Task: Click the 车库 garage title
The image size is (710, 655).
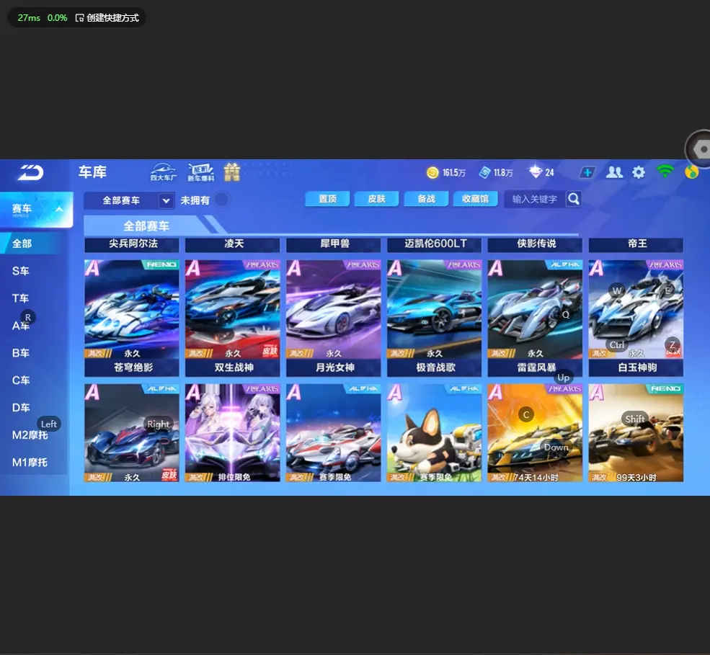Action: tap(92, 172)
